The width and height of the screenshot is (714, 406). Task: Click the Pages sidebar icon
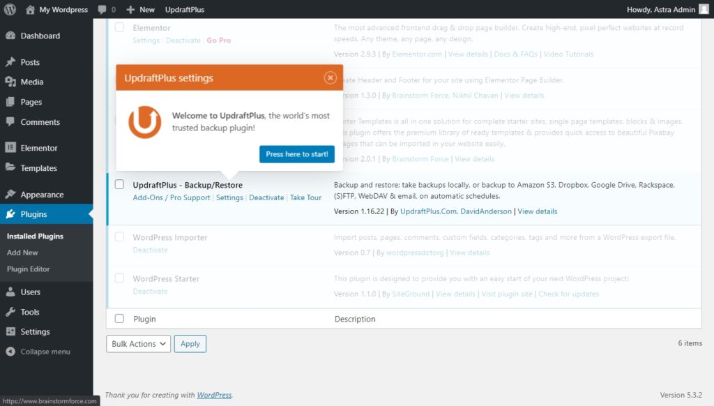point(10,102)
